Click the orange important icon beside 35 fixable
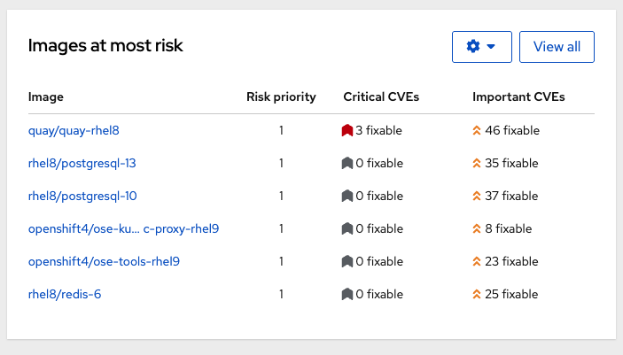 pos(477,163)
